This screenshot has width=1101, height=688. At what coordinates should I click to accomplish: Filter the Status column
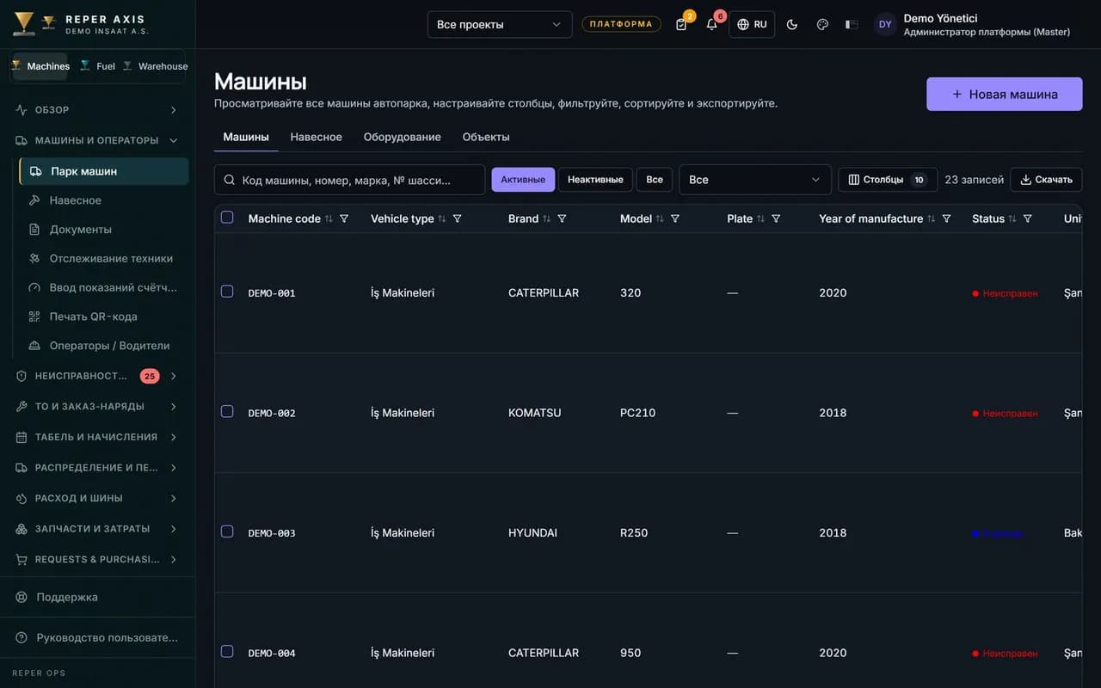point(1028,218)
